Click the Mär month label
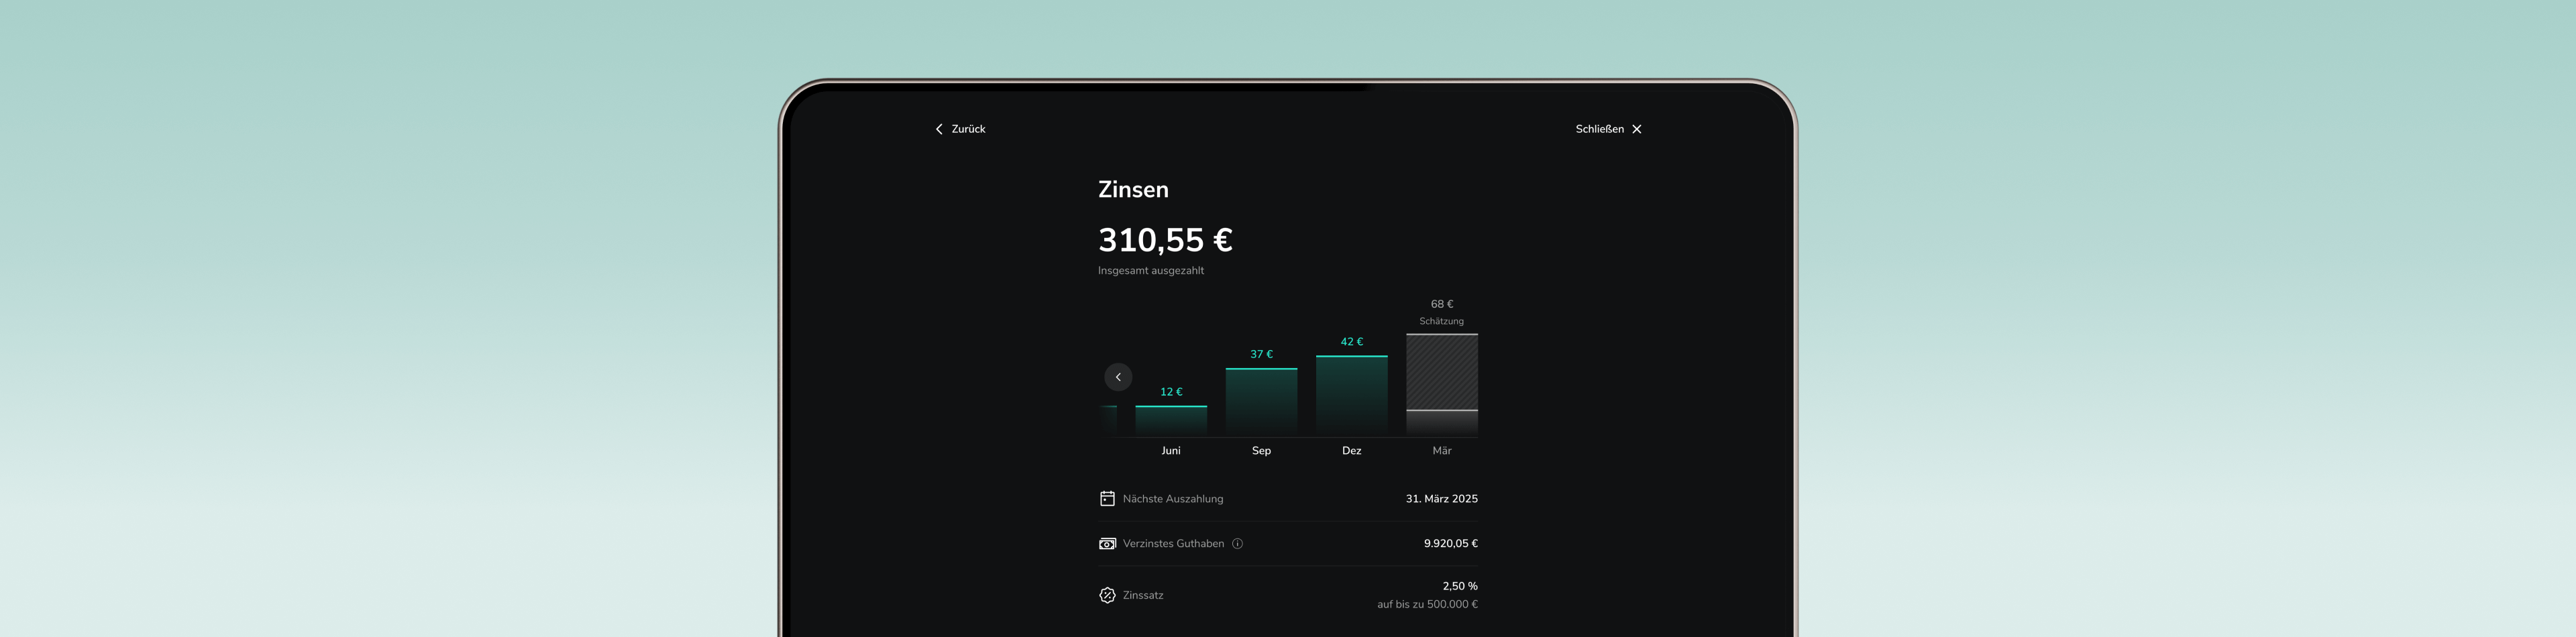Viewport: 2576px width, 637px height. [1441, 451]
